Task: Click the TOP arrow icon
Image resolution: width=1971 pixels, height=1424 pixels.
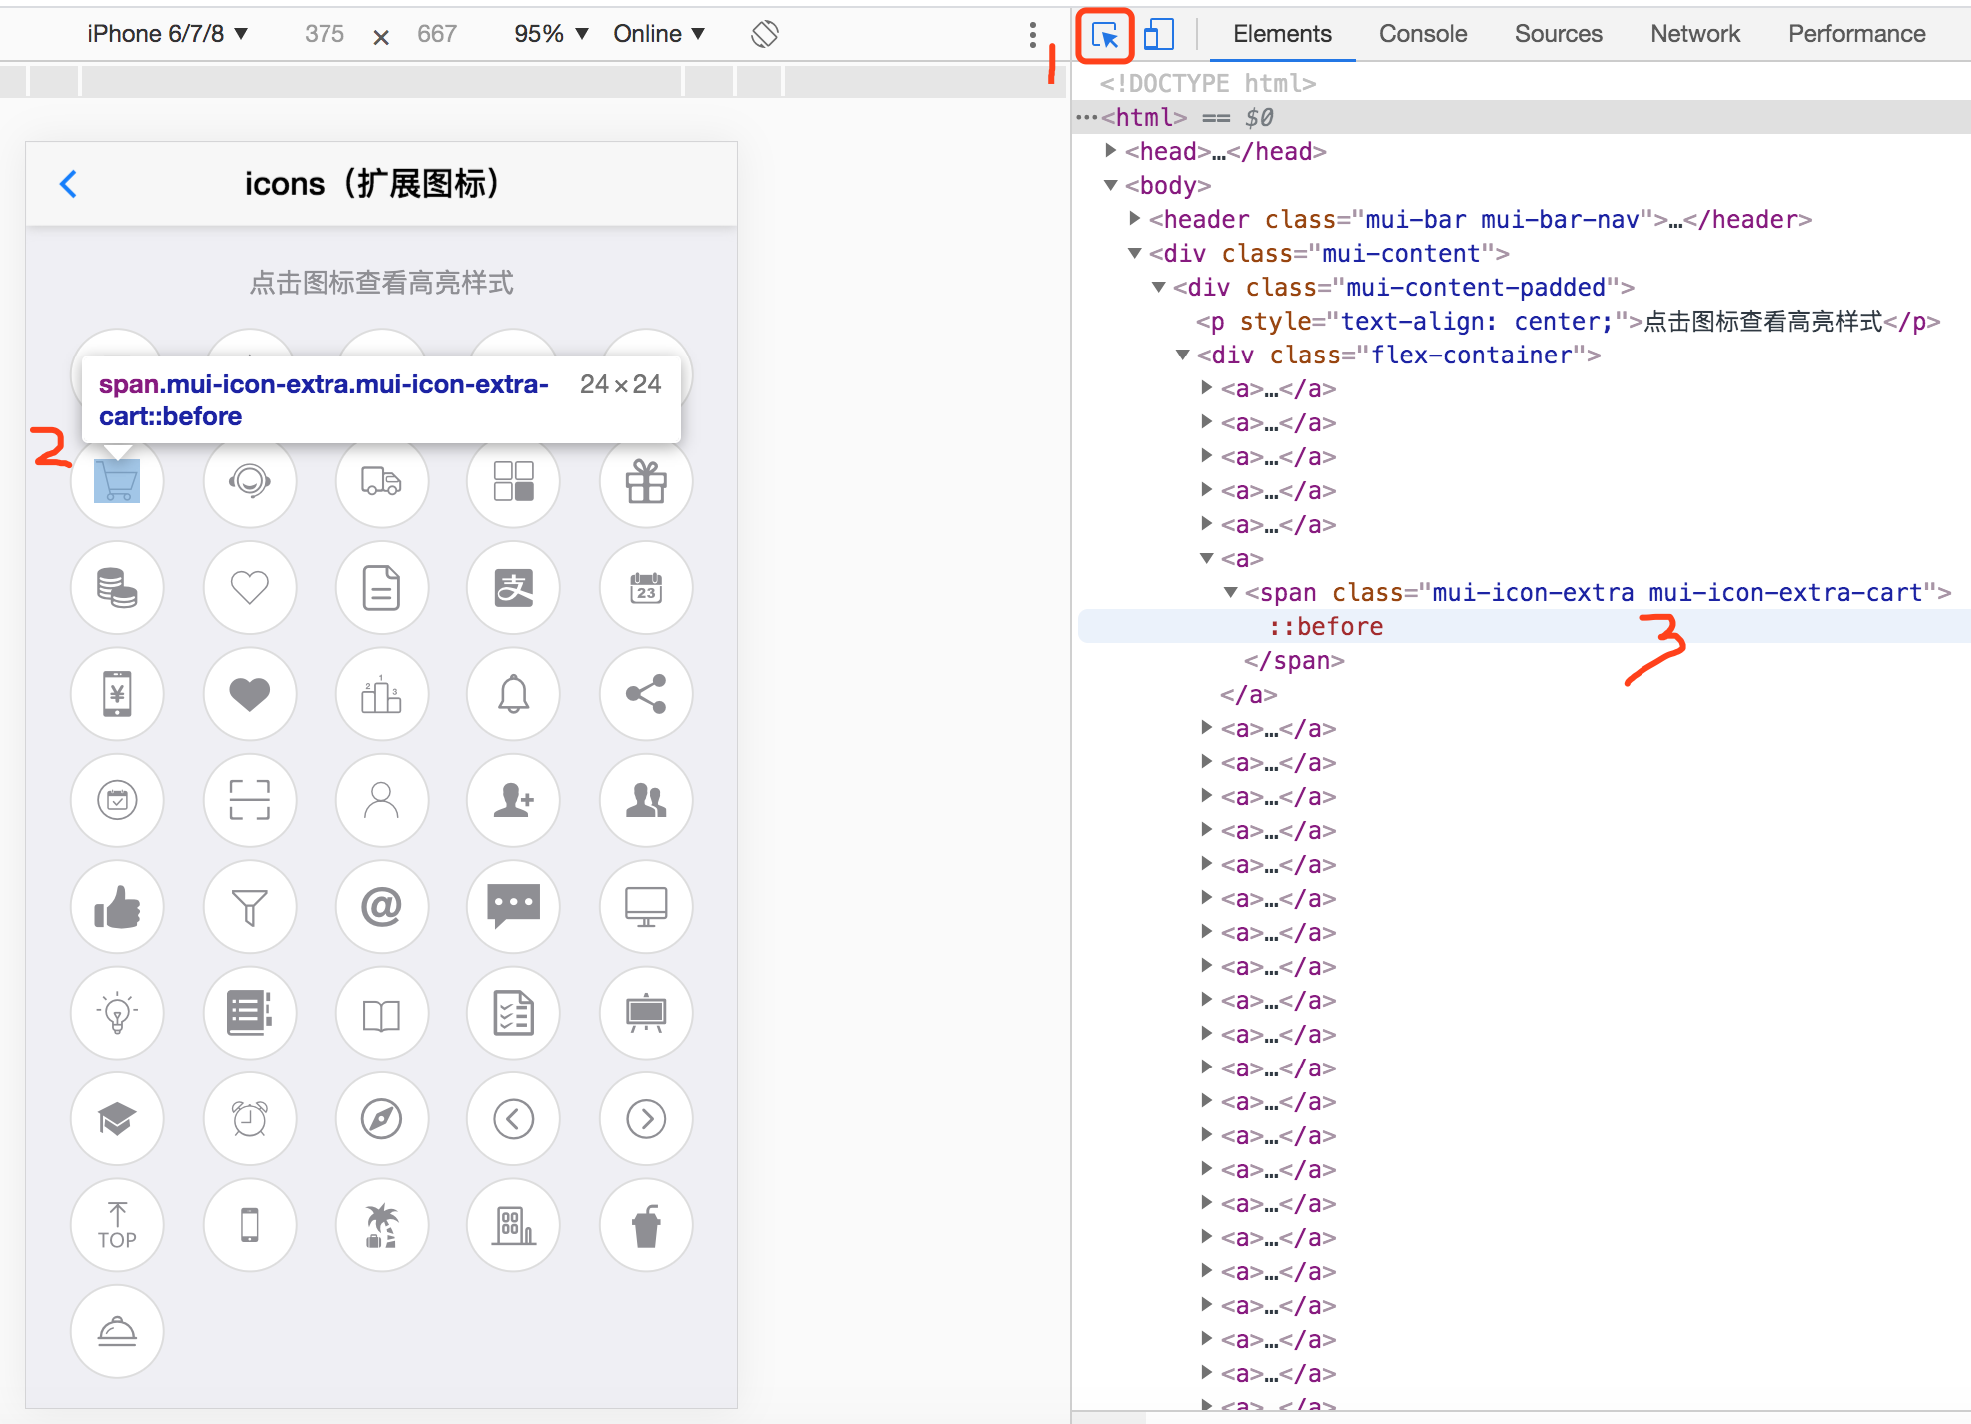Action: (x=117, y=1225)
